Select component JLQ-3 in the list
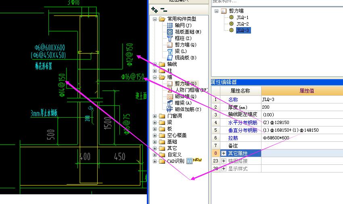The height and width of the screenshot is (204, 343). [243, 30]
